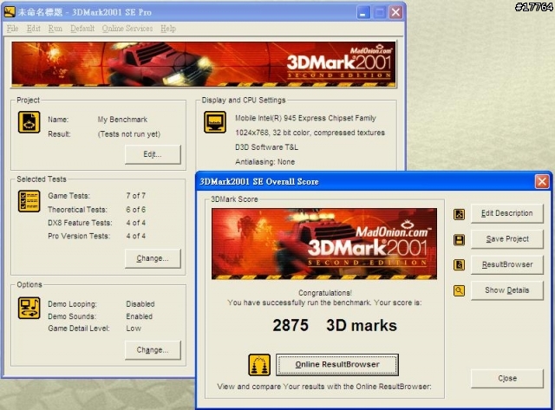Click Game Tests '7 of 7' value
The width and height of the screenshot is (555, 410).
tap(136, 196)
